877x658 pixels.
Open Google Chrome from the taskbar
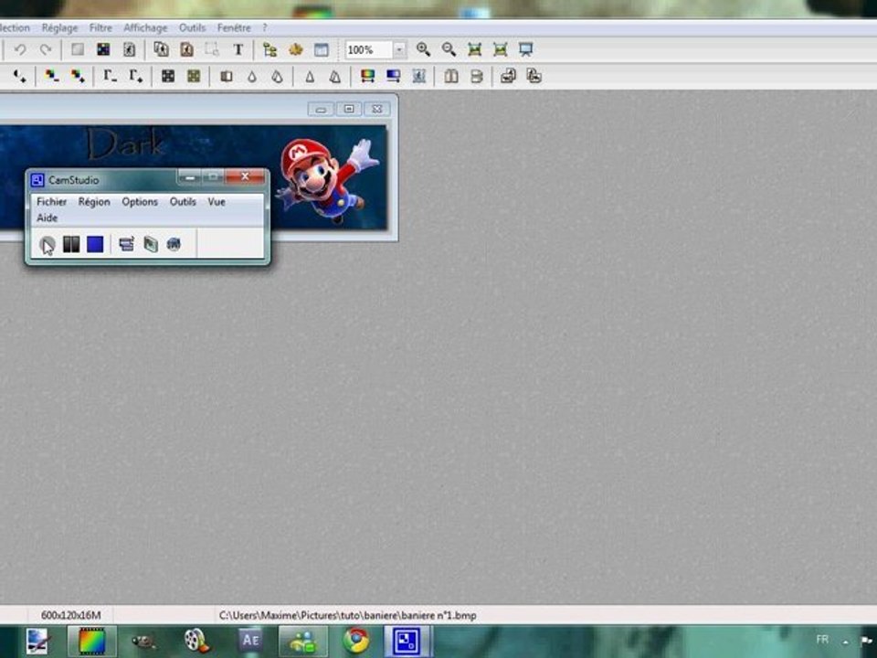pyautogui.click(x=356, y=641)
